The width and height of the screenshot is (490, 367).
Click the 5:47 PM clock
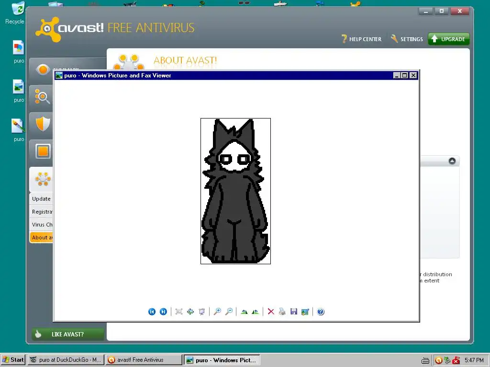coord(474,360)
